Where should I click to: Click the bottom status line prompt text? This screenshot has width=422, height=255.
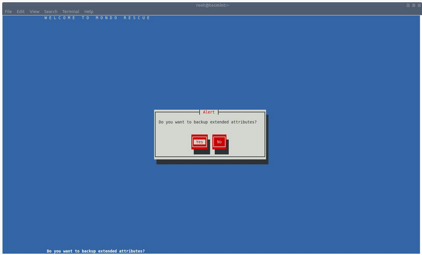[x=95, y=251]
